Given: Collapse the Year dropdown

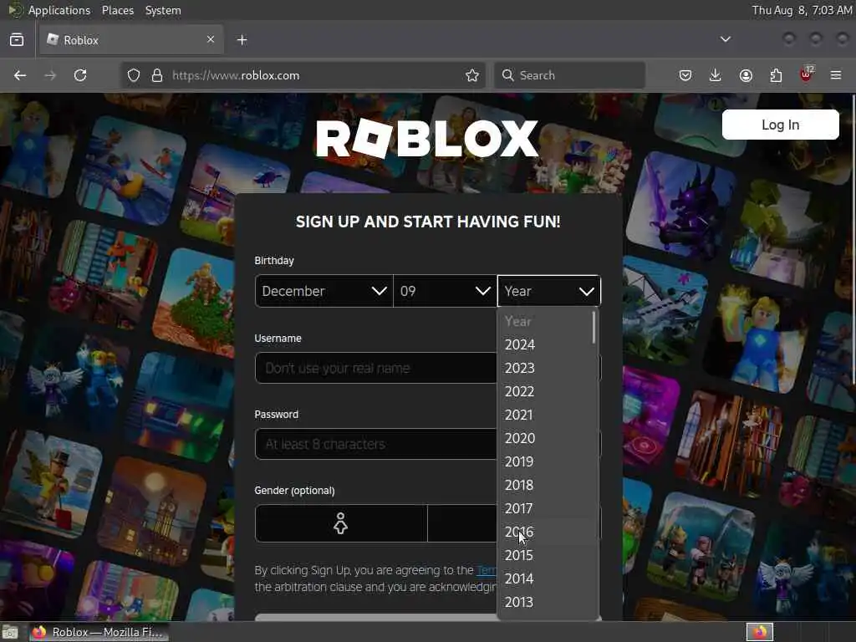Looking at the screenshot, I should click(549, 291).
